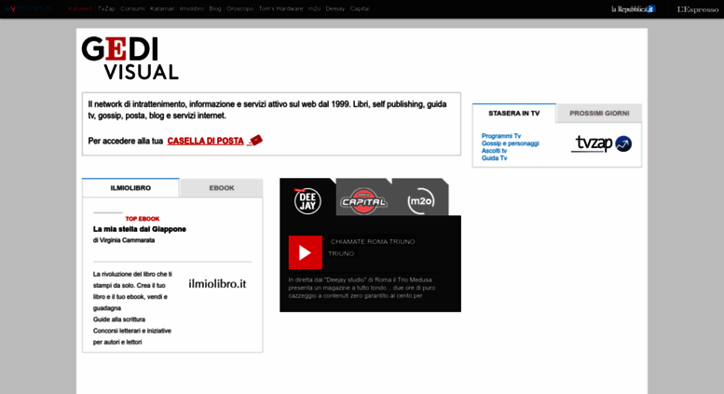Screen dimensions: 724x394
Task: Click the TOP EBOOK label
Action: [x=143, y=219]
